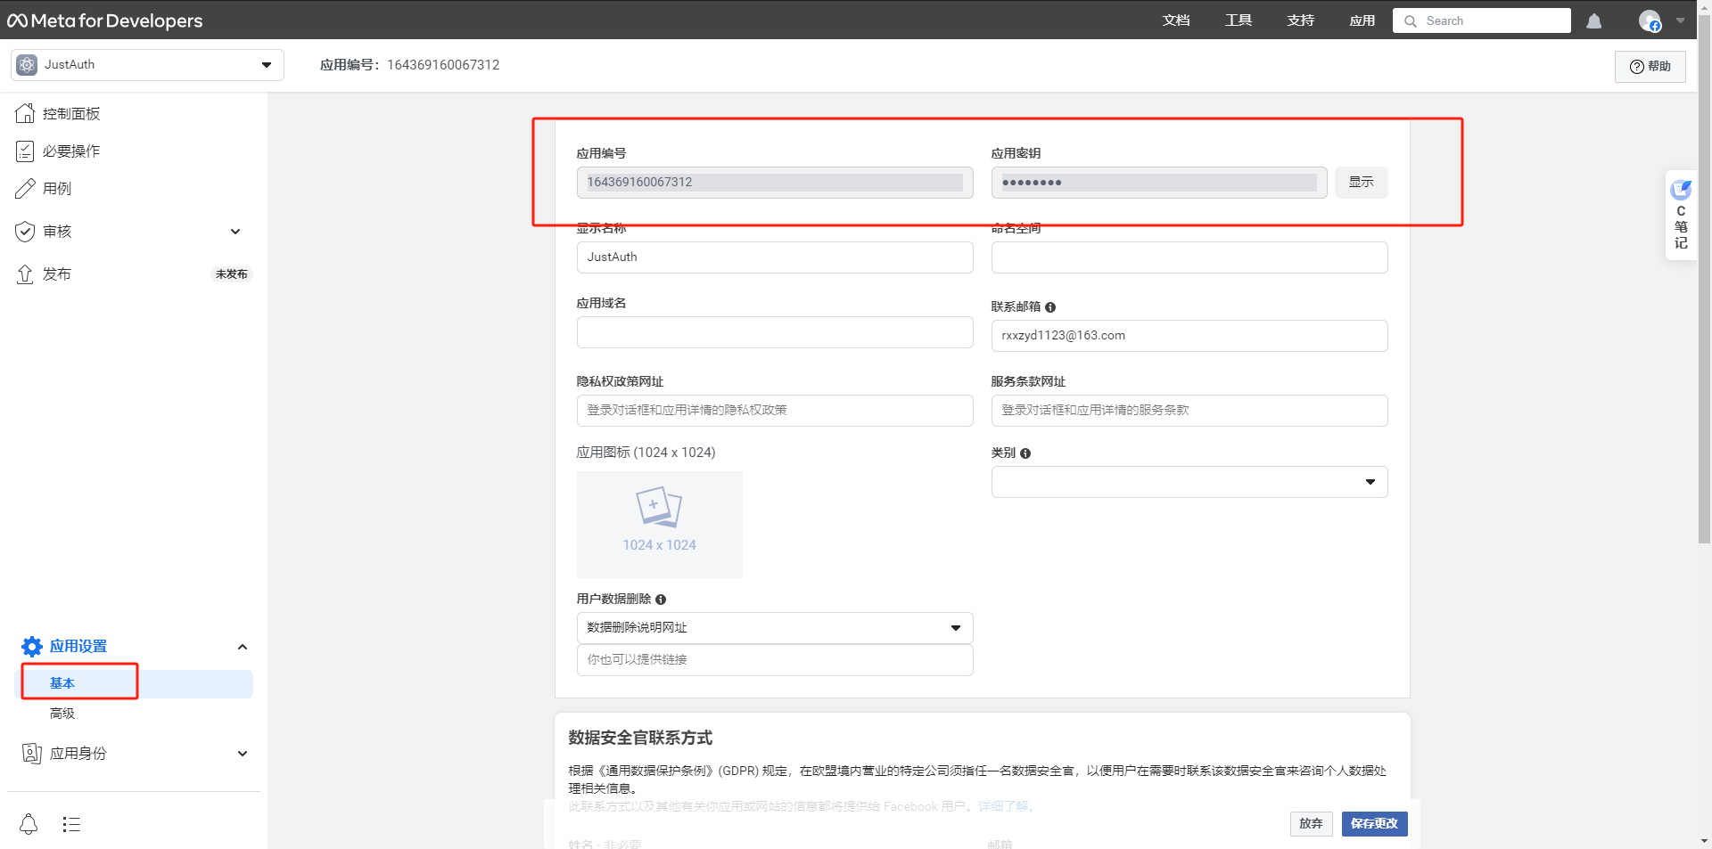Open 文档 in the top menu
The image size is (1712, 849).
point(1176,20)
